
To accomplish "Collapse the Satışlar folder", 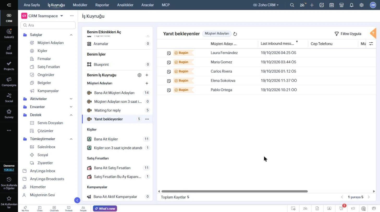I will pos(71,35).
